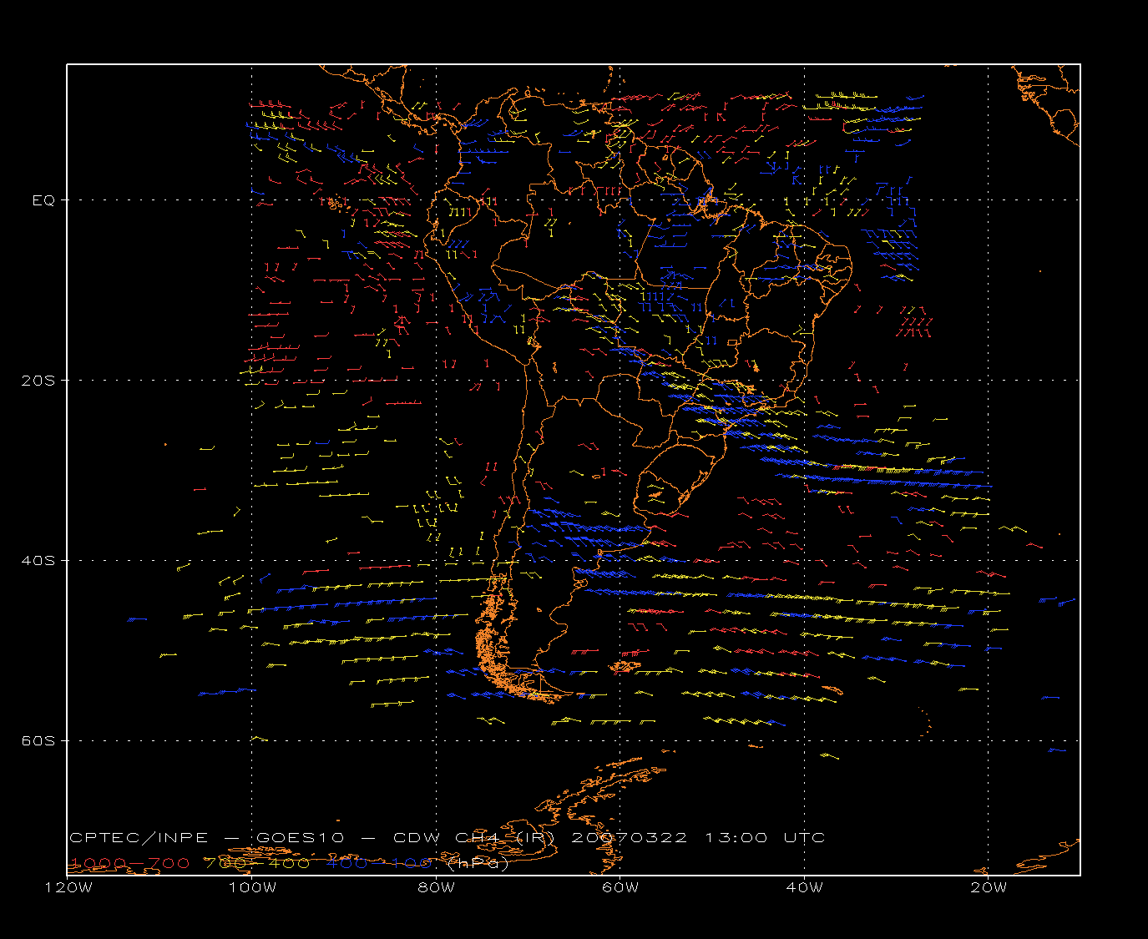The width and height of the screenshot is (1148, 939).
Task: Click the 80W longitude axis label
Action: point(437,887)
